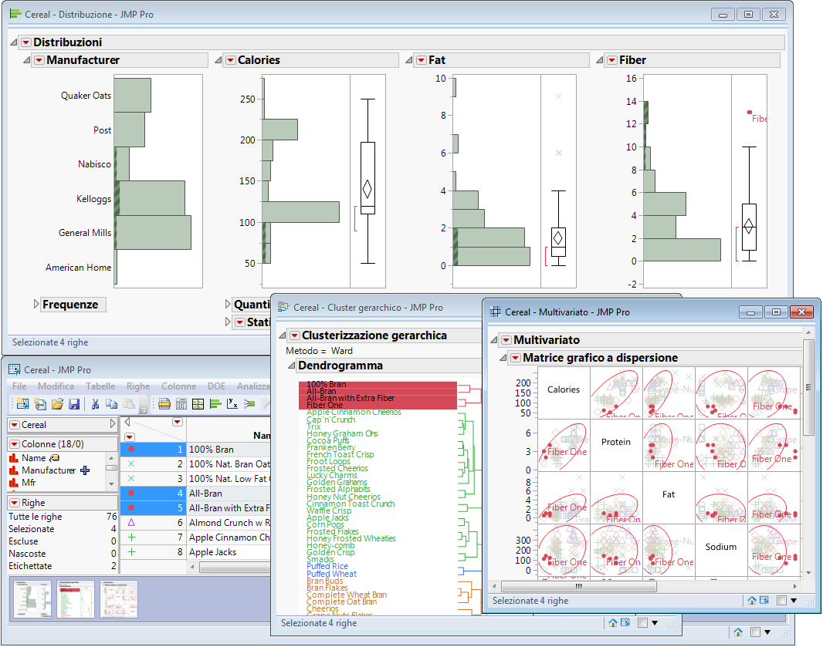This screenshot has height=647, width=823.
Task: Expand the Frequenze section under Manufacturer
Action: [36, 305]
